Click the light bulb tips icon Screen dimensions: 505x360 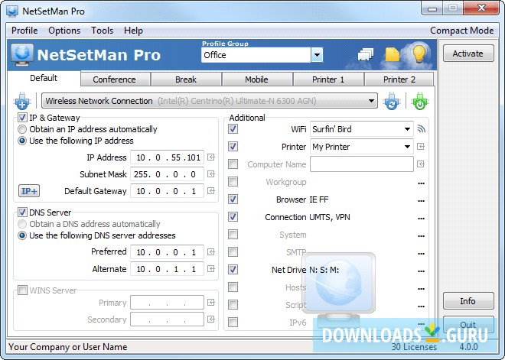click(419, 54)
